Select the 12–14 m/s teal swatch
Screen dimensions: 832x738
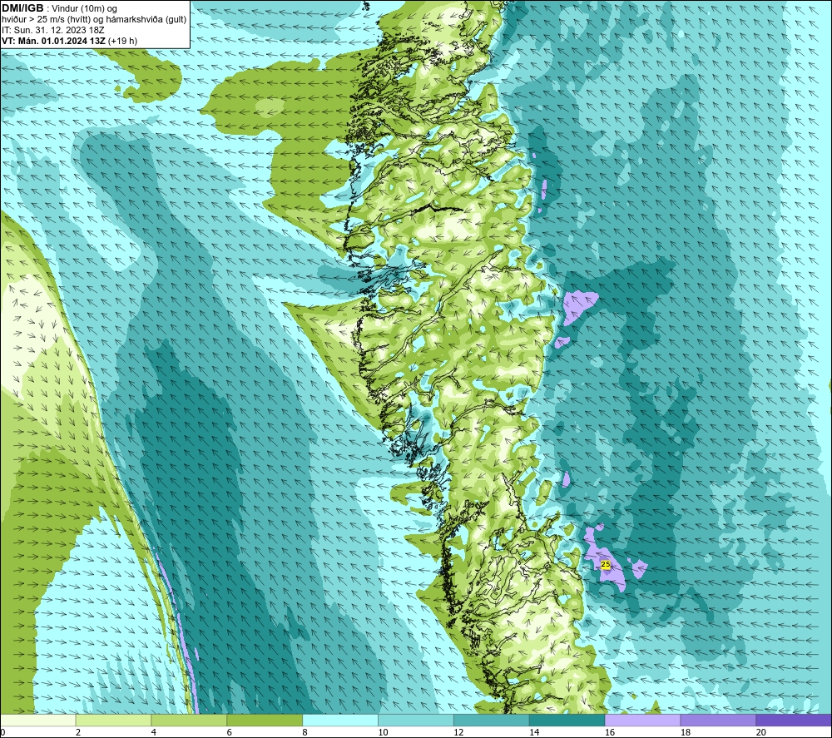(492, 720)
